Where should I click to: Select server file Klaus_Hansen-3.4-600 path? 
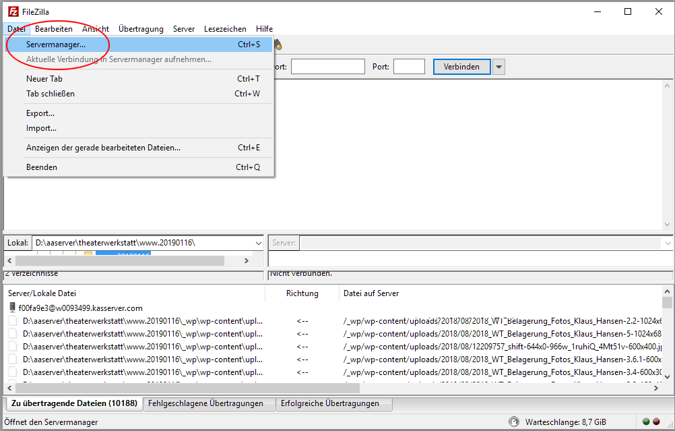click(503, 373)
